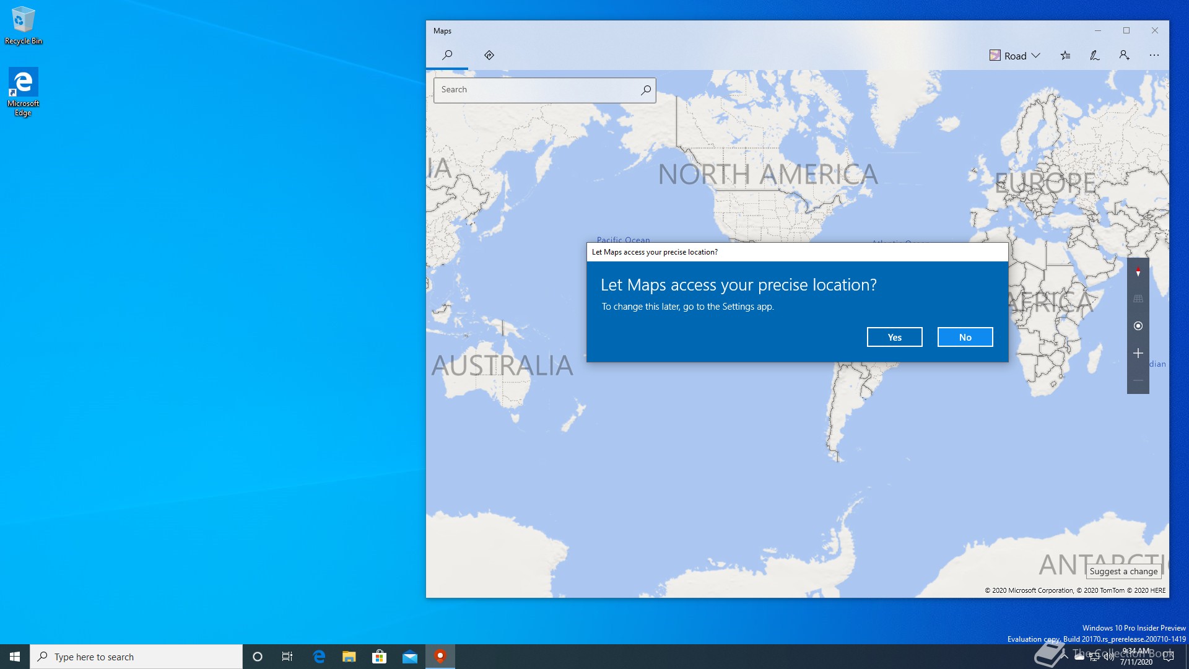This screenshot has height=669, width=1189.
Task: Open Task View on the taskbar
Action: tap(287, 657)
